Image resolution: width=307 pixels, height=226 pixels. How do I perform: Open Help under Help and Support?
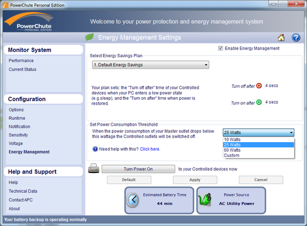[13, 183]
